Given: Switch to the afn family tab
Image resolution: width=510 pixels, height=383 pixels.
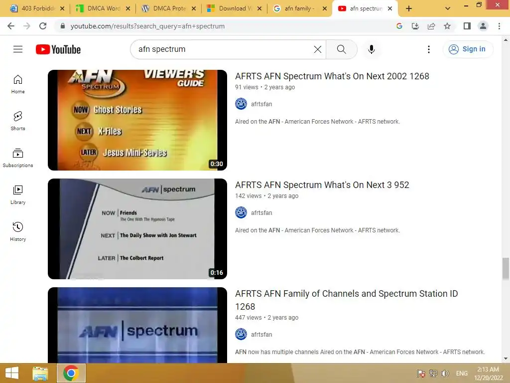Looking at the screenshot, I should (299, 8).
